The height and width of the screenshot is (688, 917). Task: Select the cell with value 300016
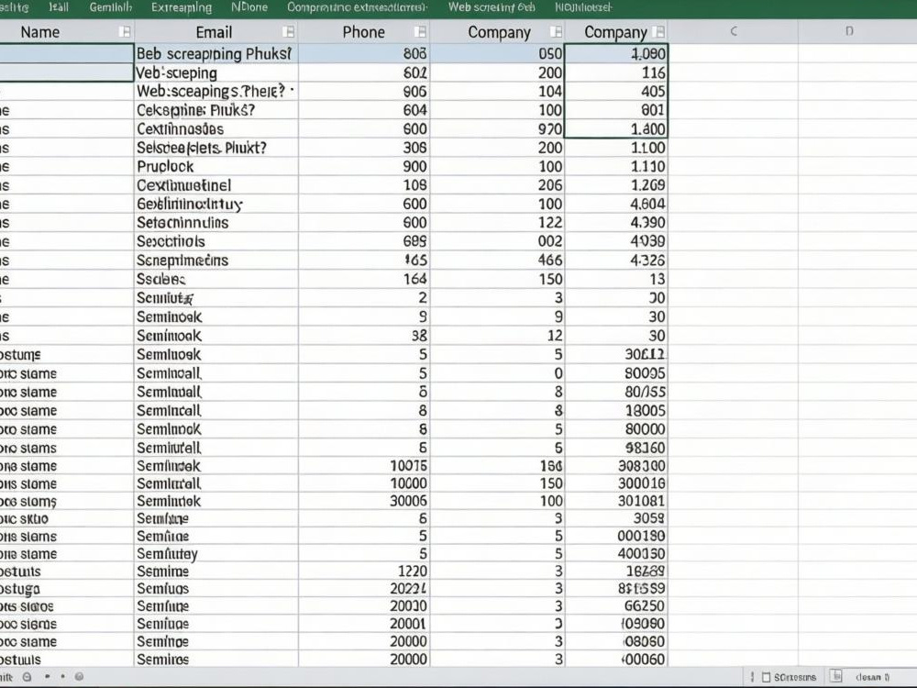[616, 483]
